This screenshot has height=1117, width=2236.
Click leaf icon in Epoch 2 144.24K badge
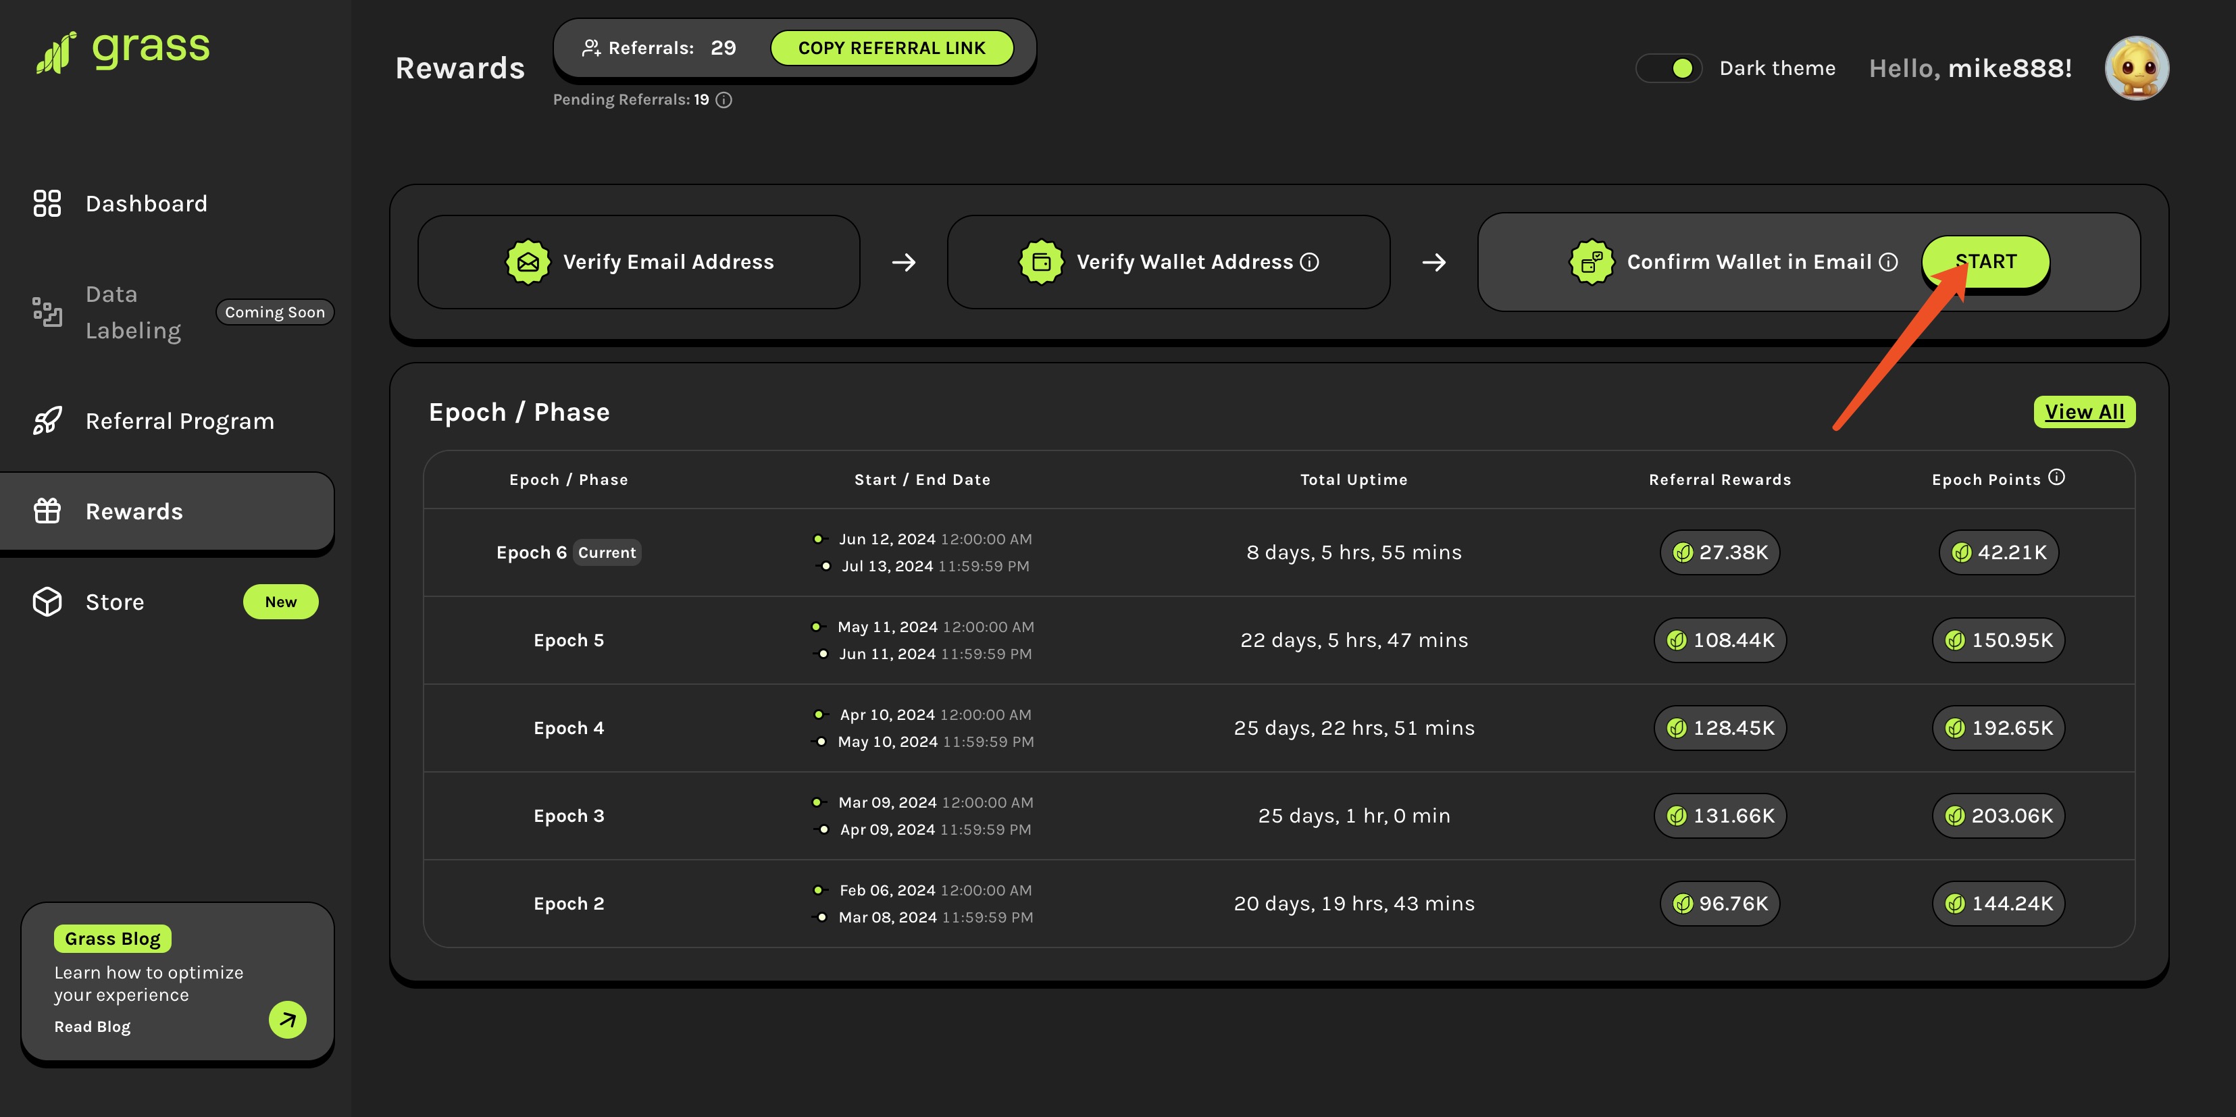click(x=1955, y=904)
